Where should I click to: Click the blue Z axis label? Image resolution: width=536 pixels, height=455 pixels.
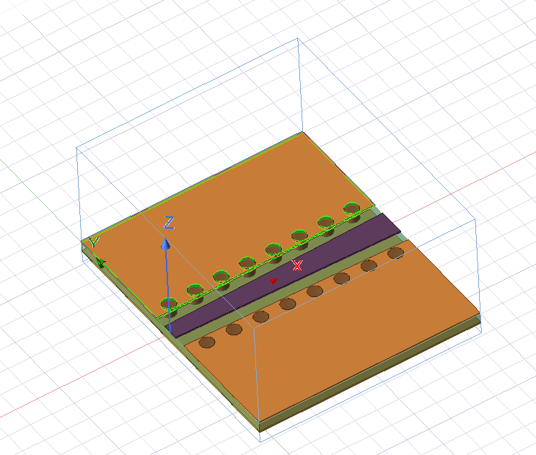point(170,222)
